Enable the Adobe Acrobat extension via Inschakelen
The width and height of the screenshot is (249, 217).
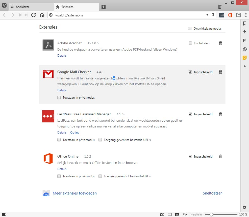click(190, 43)
